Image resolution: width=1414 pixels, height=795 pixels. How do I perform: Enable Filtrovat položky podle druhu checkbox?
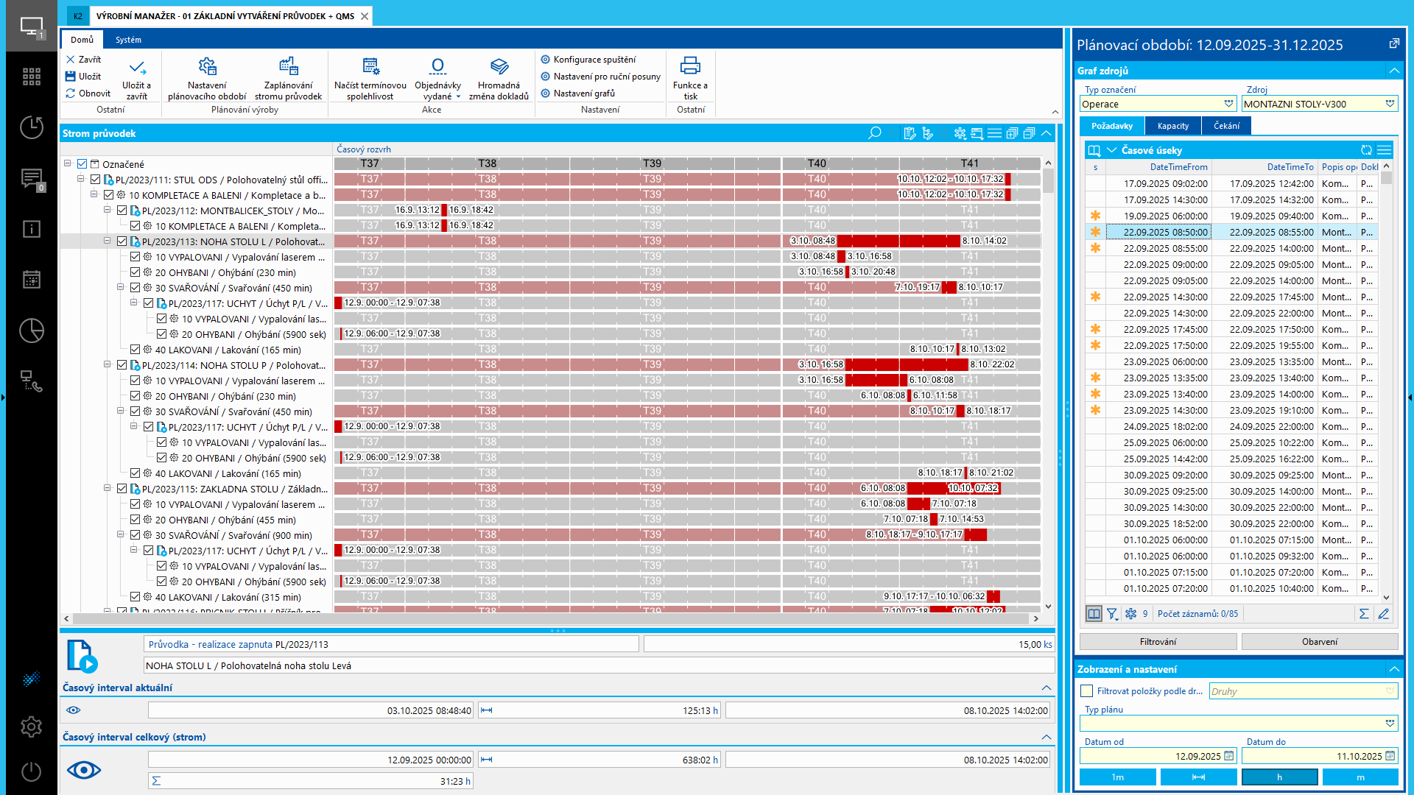coord(1086,691)
